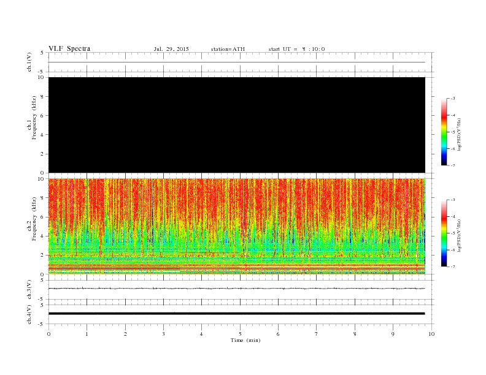Click the 'start UT = 8:10:0' label
This screenshot has width=486, height=375.
pyautogui.click(x=296, y=49)
